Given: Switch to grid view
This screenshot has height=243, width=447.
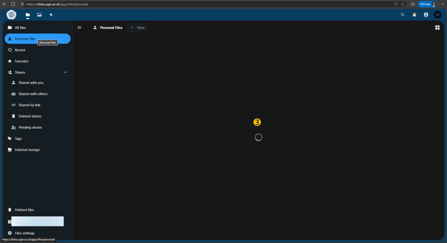Looking at the screenshot, I should click(x=437, y=28).
